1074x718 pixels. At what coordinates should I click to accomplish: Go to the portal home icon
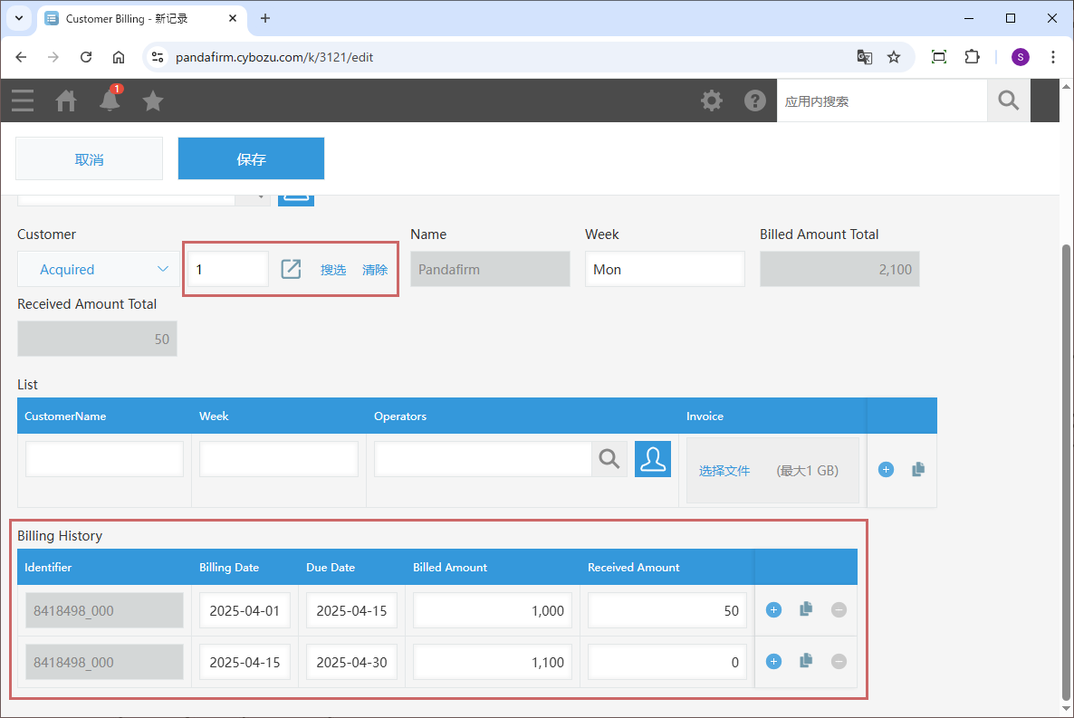pos(66,101)
